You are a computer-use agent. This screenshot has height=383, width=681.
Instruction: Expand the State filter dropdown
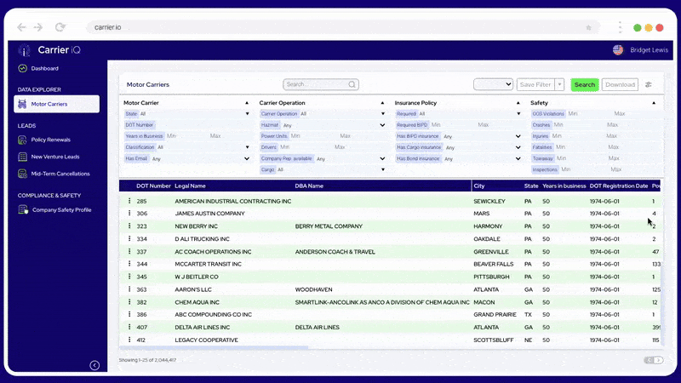point(247,113)
